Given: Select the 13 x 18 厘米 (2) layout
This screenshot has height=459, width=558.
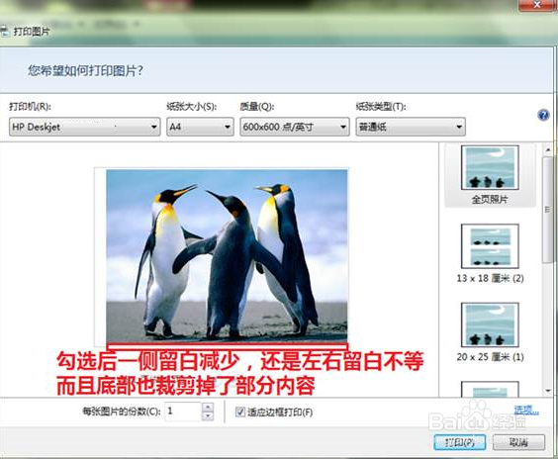Looking at the screenshot, I should pos(490,253).
